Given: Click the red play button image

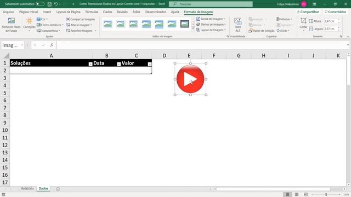Looking at the screenshot, I should tap(190, 79).
